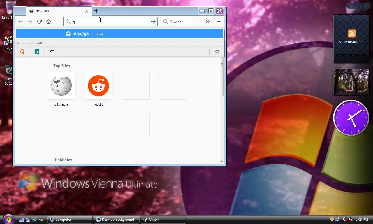Visit the http://gi/ suggestion

(119, 34)
